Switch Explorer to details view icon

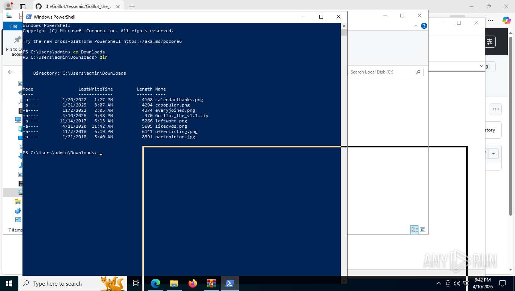(x=415, y=230)
